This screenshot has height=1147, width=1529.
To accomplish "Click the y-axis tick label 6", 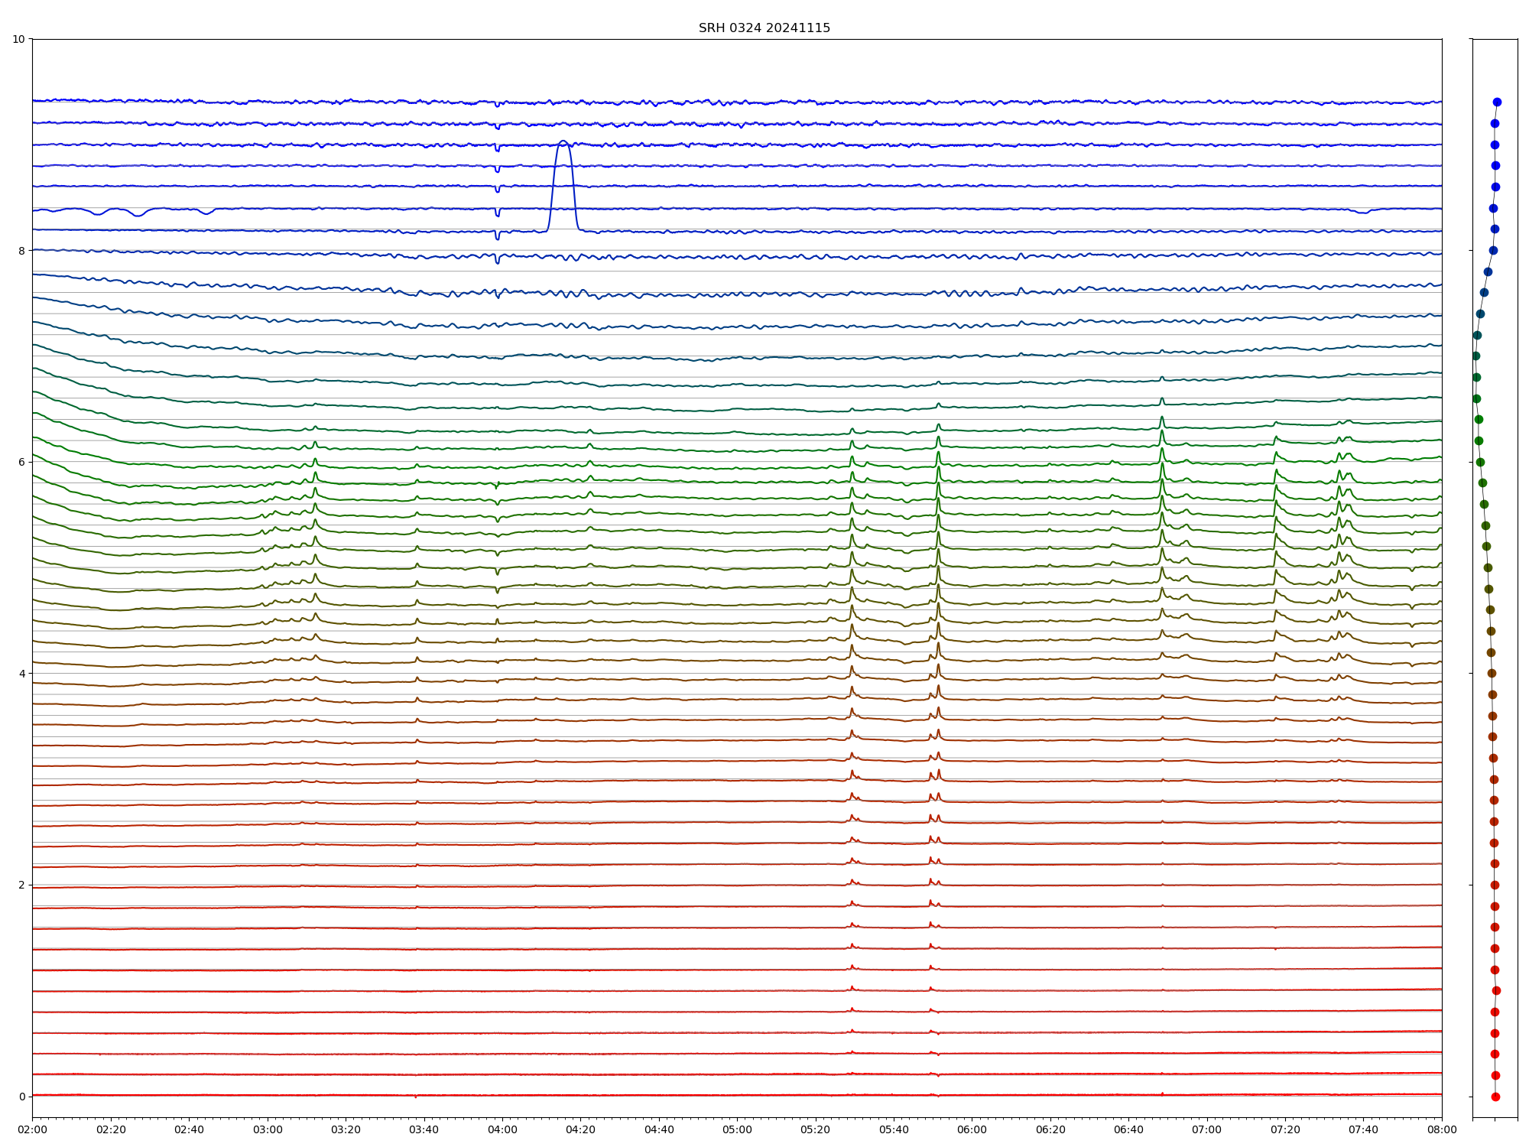I will [21, 462].
